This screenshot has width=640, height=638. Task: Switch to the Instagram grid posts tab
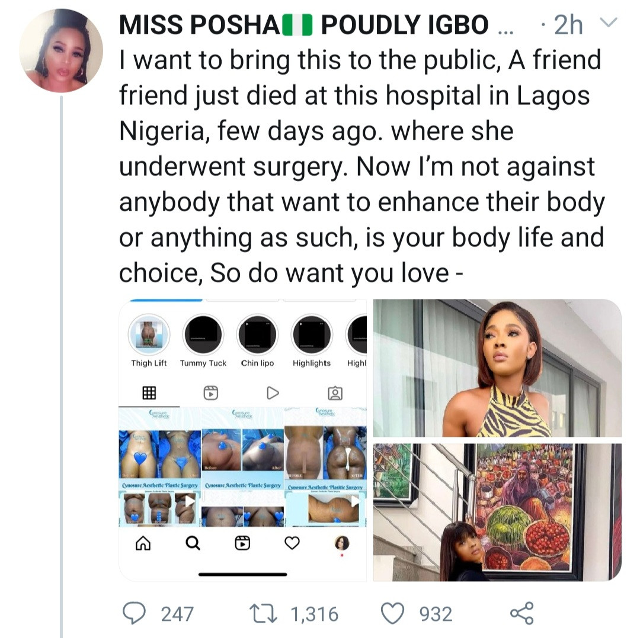coord(149,392)
